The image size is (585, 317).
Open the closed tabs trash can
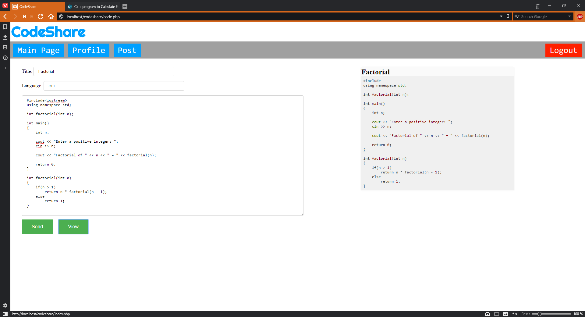click(x=537, y=6)
